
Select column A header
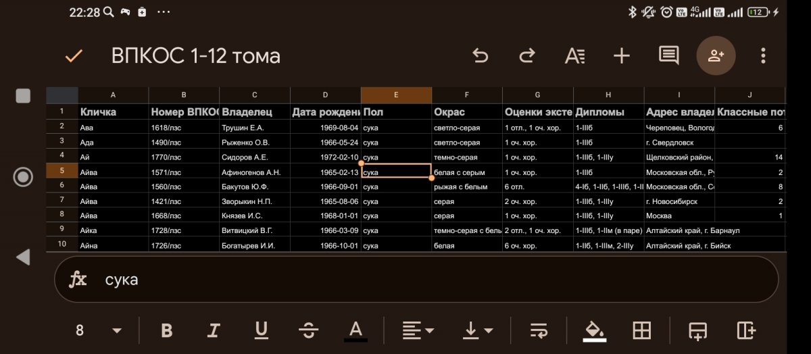tap(113, 95)
